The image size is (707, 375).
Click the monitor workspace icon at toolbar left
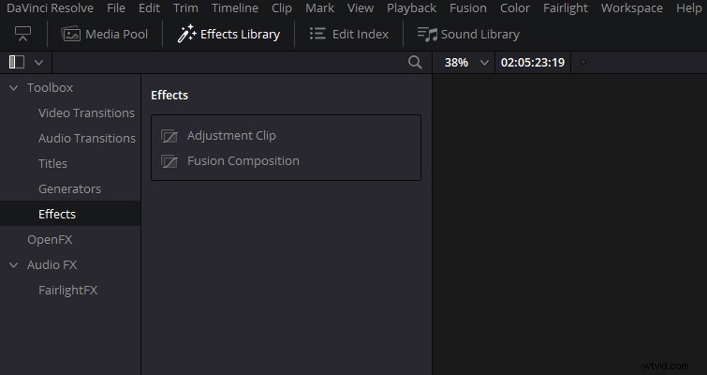coord(23,34)
